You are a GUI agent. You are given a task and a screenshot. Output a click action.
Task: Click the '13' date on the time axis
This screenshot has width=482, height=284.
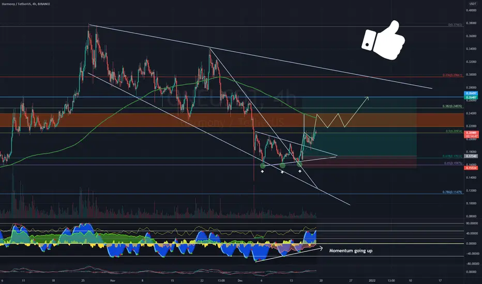coord(291,280)
